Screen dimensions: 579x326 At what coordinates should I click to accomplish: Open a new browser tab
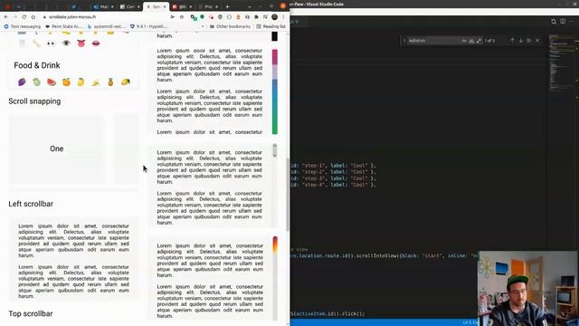click(227, 6)
